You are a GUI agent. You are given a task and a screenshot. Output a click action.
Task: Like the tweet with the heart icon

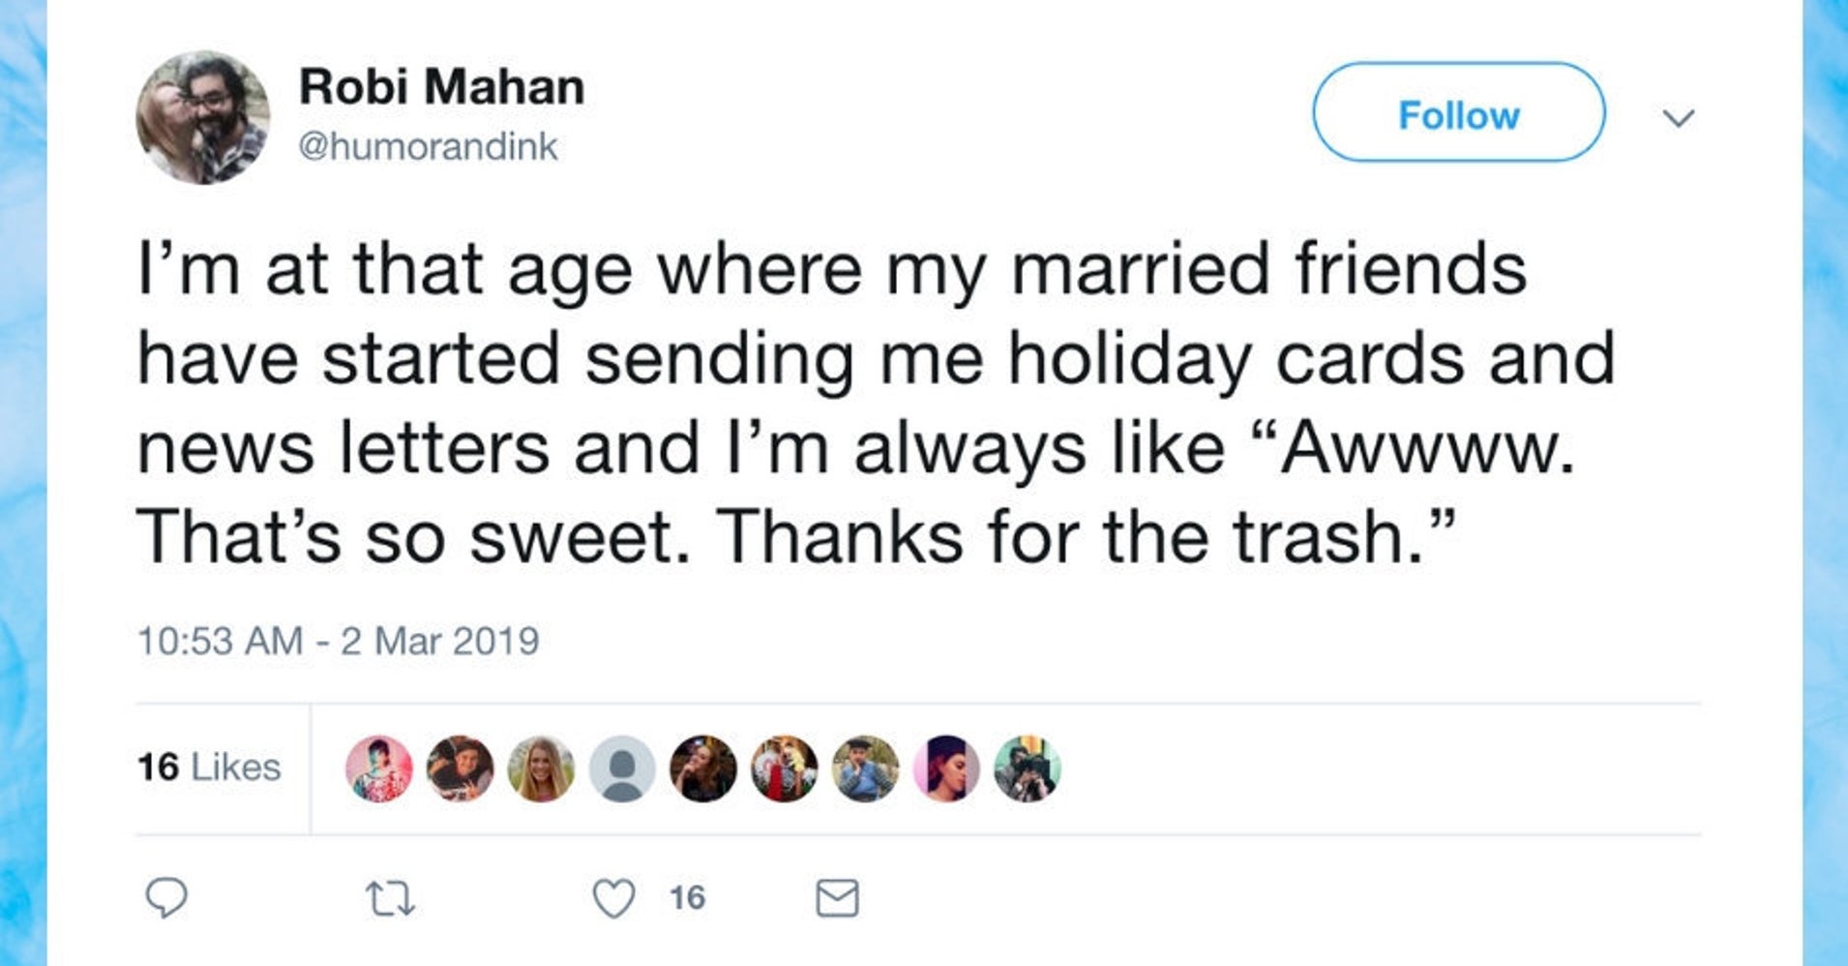pos(613,898)
